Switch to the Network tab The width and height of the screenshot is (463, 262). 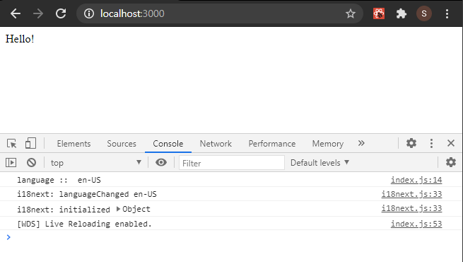pos(216,144)
